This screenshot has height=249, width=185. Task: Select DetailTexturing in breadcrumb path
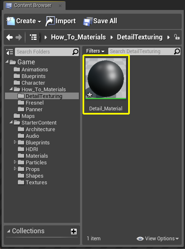click(x=140, y=37)
